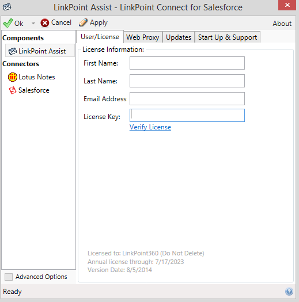
Task: Open the About item in toolbar
Action: (282, 24)
